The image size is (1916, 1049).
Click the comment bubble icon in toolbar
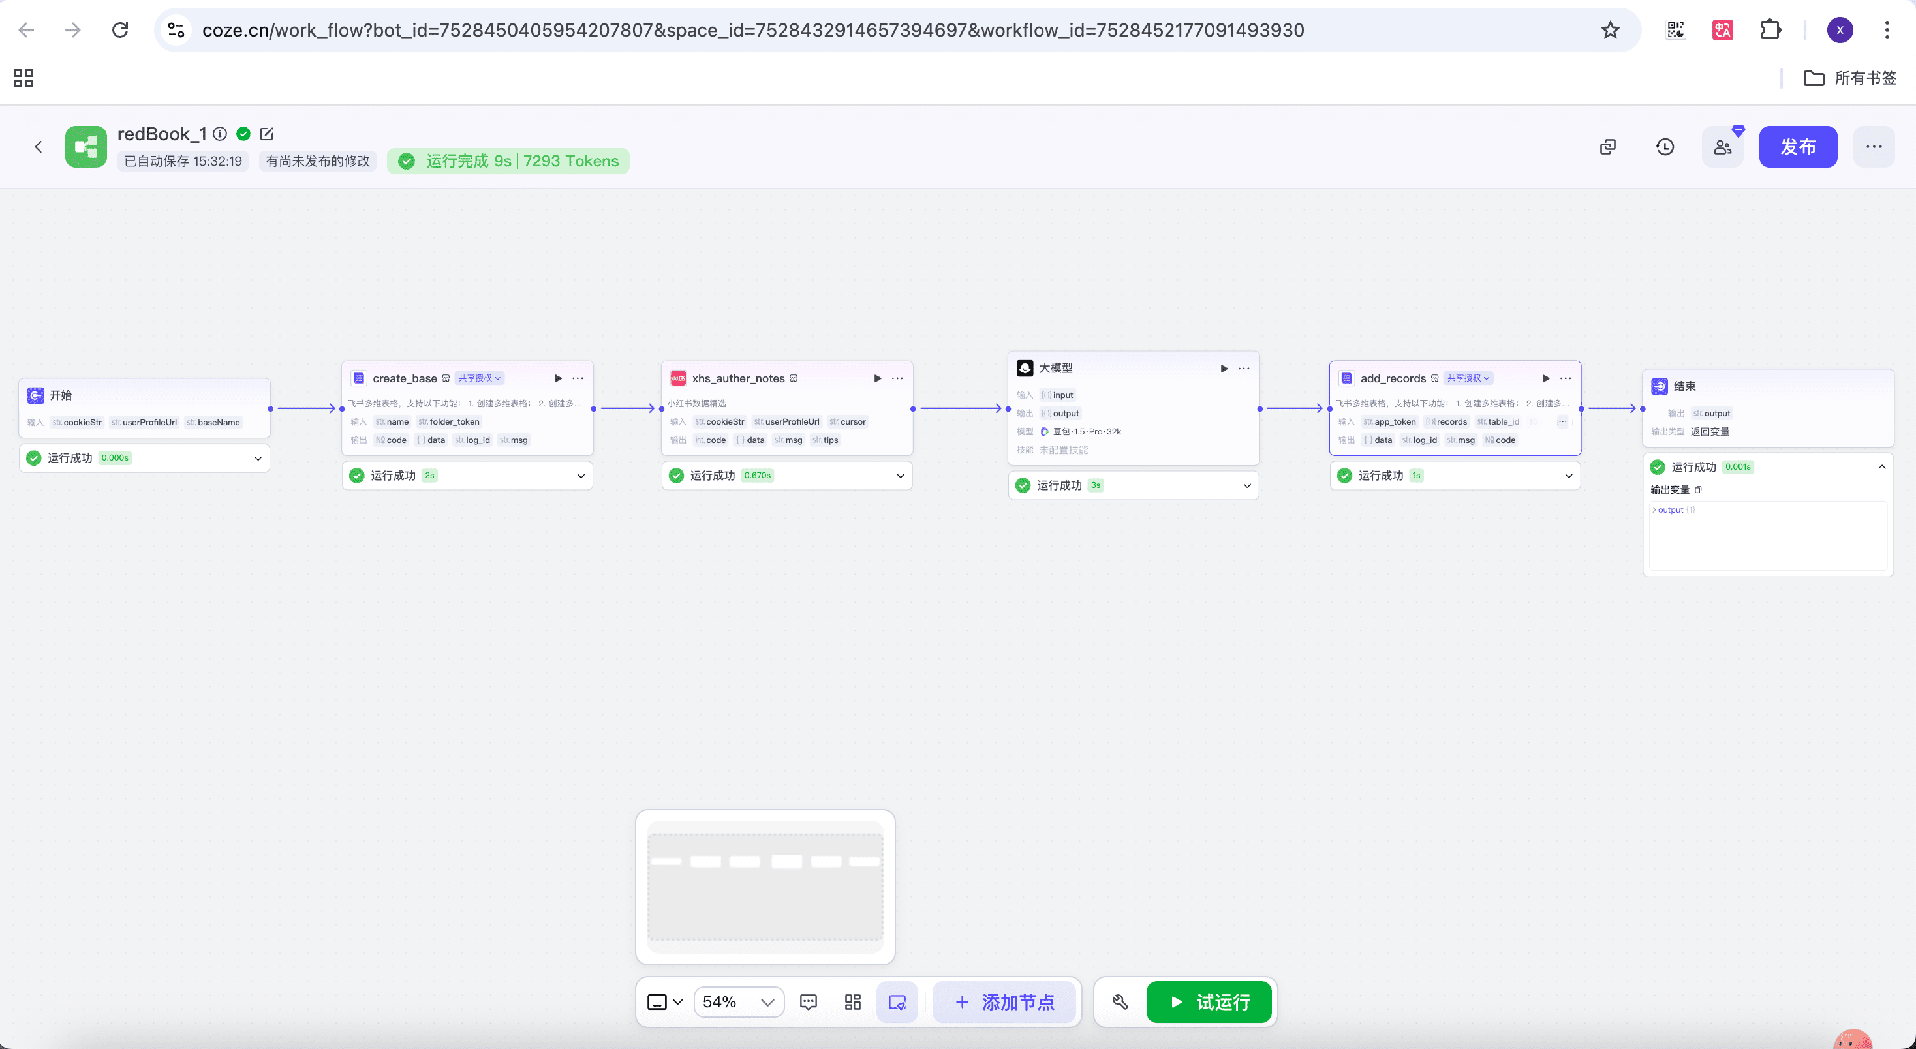pyautogui.click(x=809, y=1002)
